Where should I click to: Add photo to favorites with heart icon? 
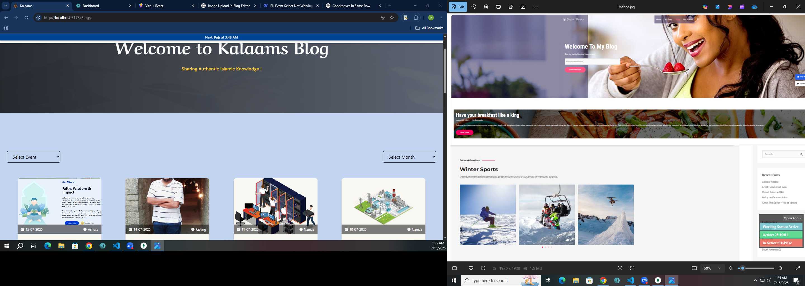click(x=471, y=268)
